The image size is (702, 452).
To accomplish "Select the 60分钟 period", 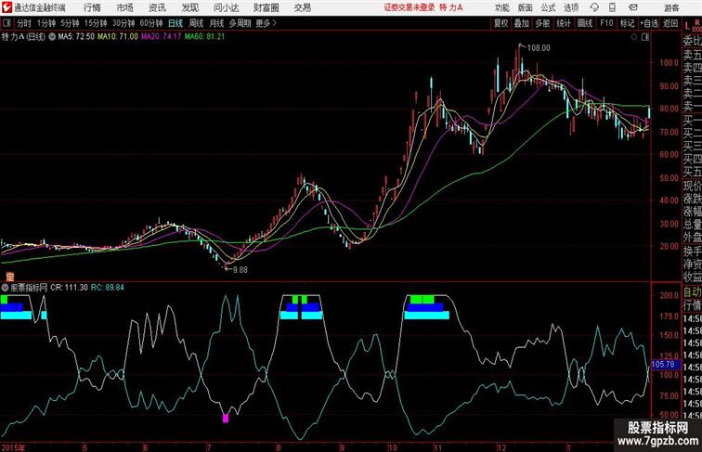I will (x=150, y=23).
